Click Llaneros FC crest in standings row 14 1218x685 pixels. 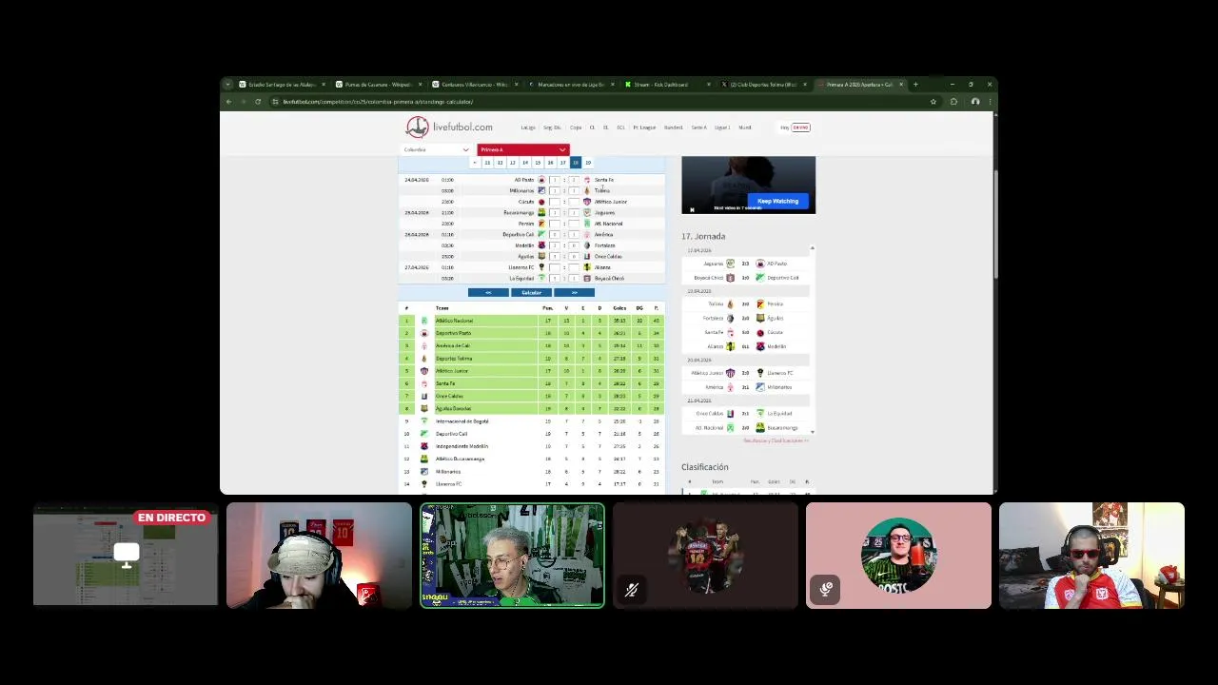pos(424,484)
